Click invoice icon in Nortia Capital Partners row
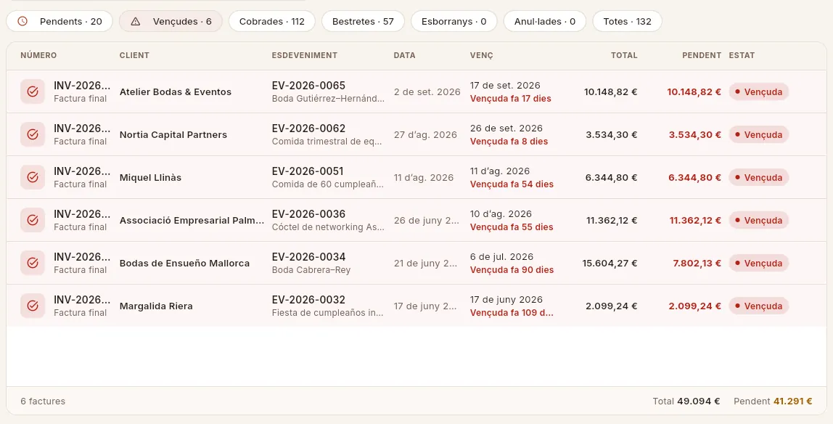Image resolution: width=833 pixels, height=424 pixels. click(33, 134)
